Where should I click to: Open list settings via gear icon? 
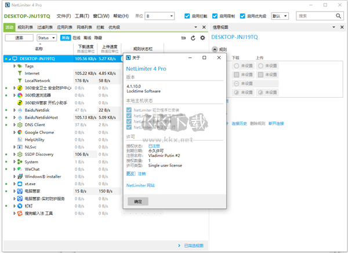[x=202, y=38]
